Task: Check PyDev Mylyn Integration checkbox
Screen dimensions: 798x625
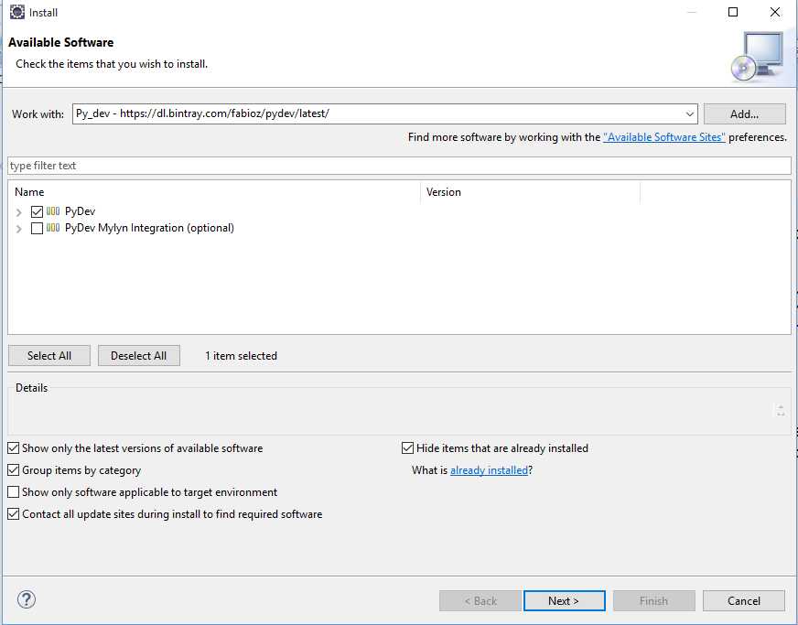Action: coord(37,228)
